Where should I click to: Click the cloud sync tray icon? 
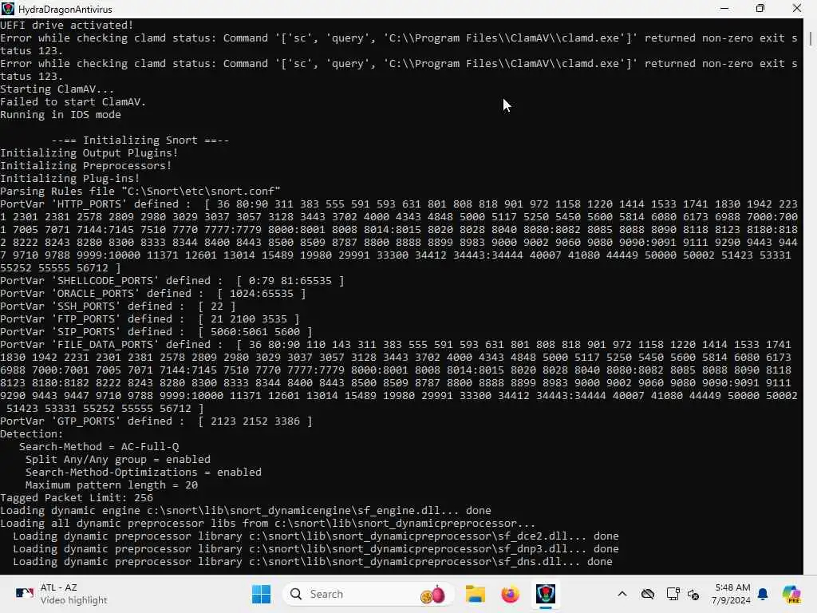648,594
